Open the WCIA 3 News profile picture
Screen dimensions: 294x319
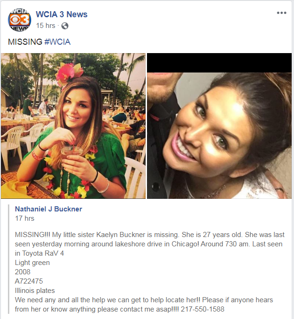coord(20,20)
